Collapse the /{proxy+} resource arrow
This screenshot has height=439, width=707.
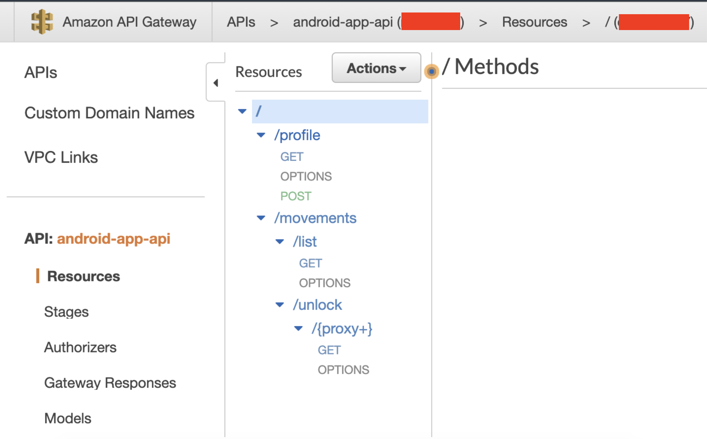[x=298, y=328]
